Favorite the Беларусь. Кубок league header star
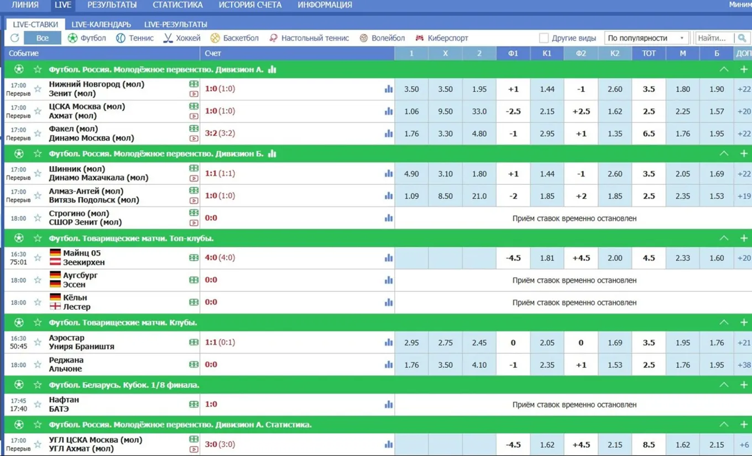The image size is (752, 456). click(x=38, y=385)
